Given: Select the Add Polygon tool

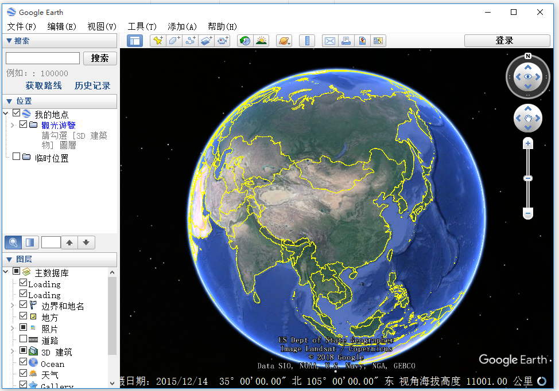Looking at the screenshot, I should tap(174, 41).
